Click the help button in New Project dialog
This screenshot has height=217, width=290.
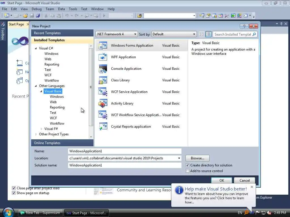coord(244,26)
